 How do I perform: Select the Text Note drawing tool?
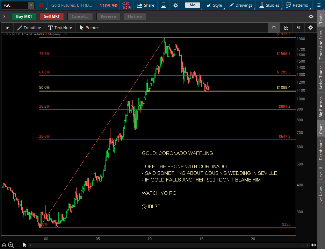pyautogui.click(x=60, y=28)
